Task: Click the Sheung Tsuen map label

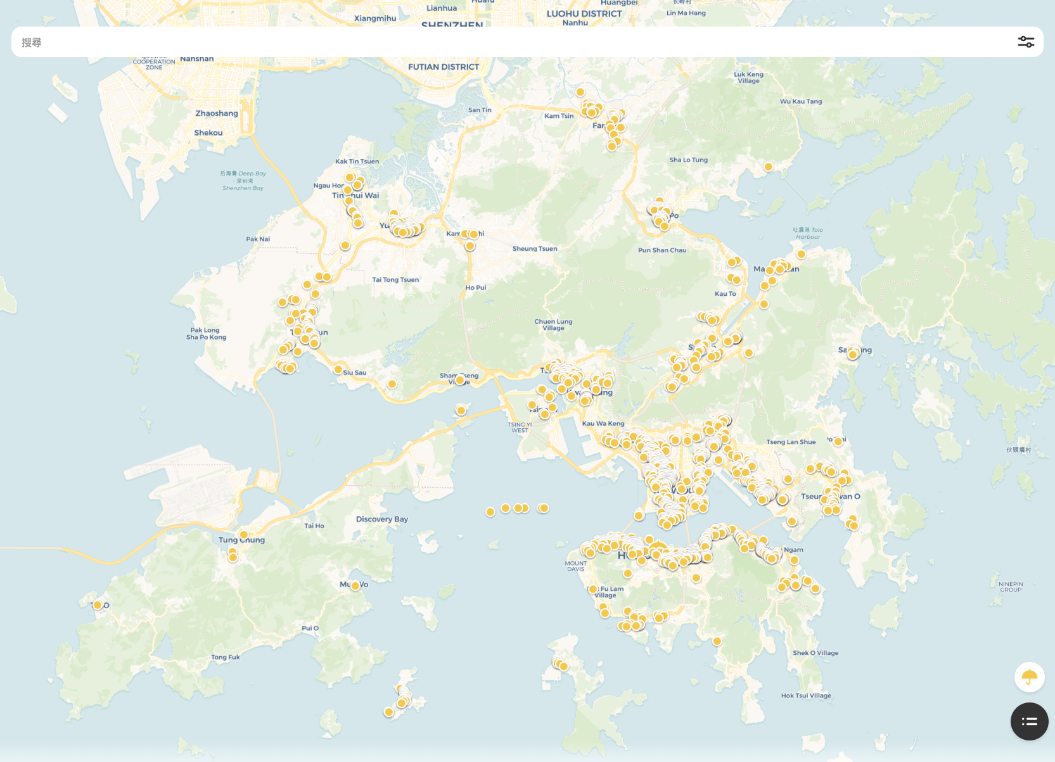Action: pyautogui.click(x=535, y=248)
